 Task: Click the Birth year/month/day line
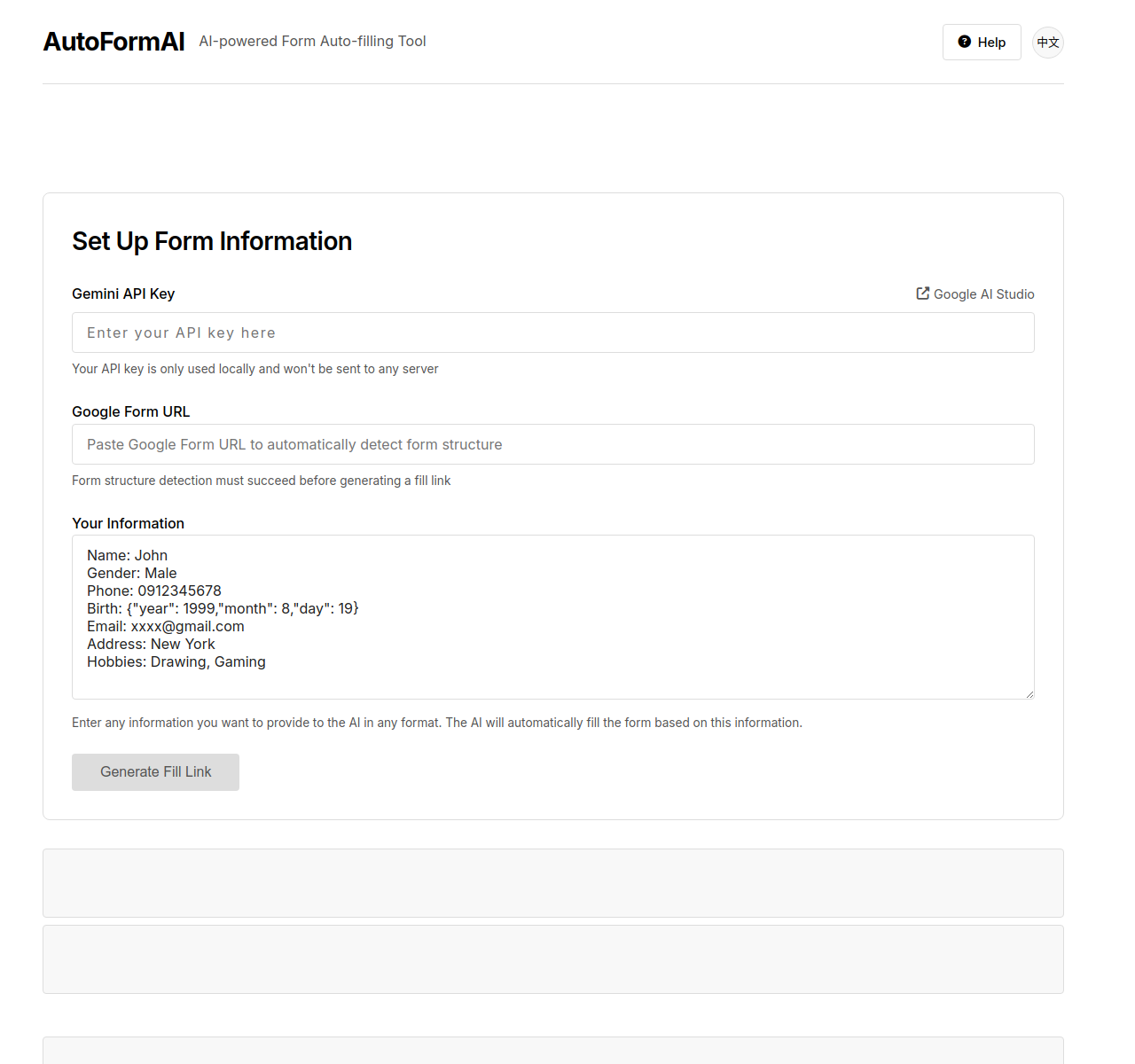(223, 608)
